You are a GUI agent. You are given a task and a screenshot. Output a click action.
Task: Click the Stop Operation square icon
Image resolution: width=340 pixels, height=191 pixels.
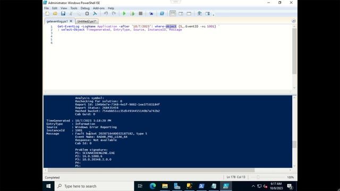pos(140,14)
